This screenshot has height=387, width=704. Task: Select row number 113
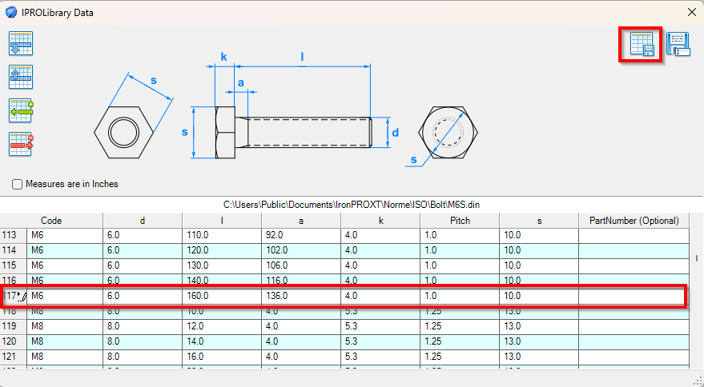(13, 235)
